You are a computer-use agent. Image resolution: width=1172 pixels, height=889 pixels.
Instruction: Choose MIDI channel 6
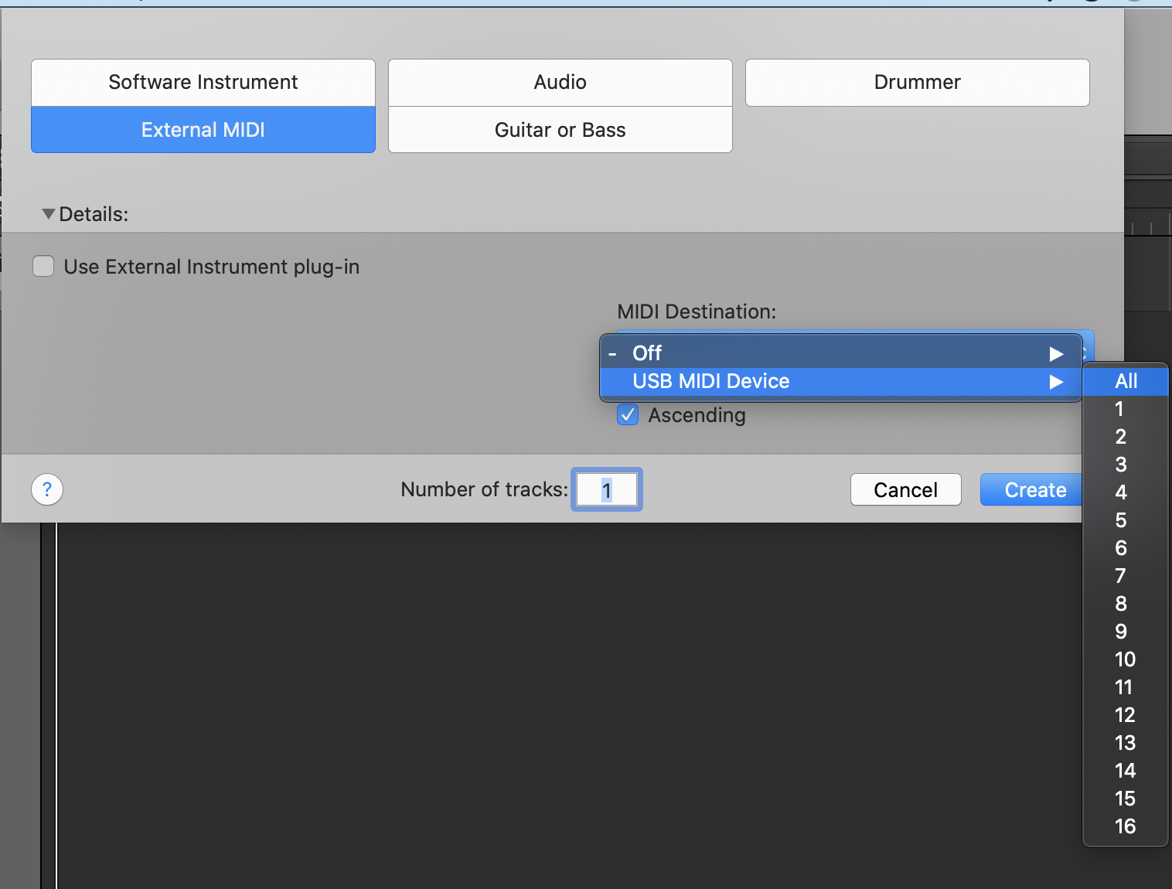1126,548
